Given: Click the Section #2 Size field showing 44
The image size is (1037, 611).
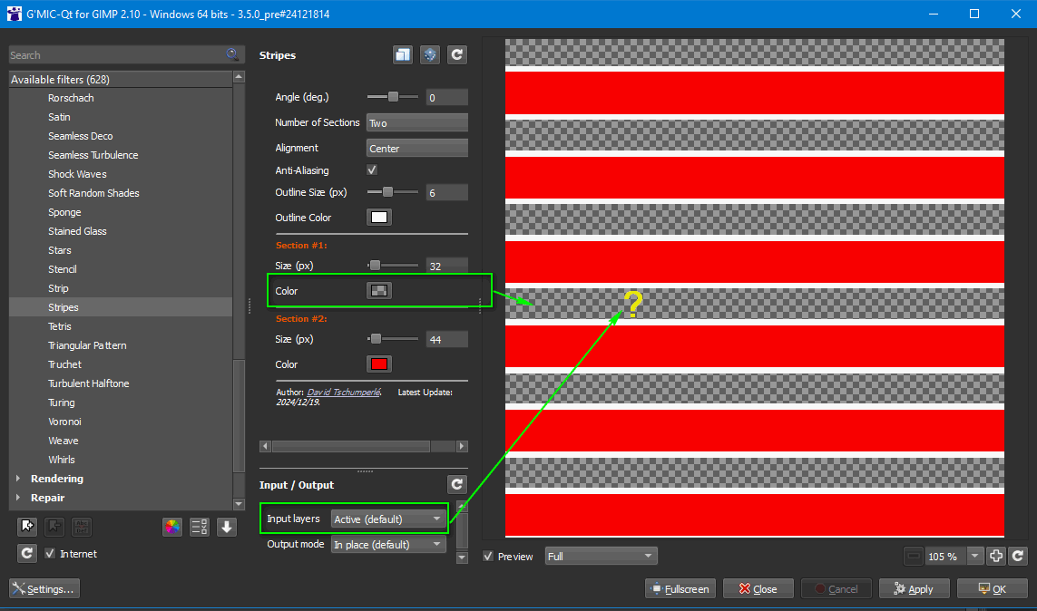Looking at the screenshot, I should [447, 340].
